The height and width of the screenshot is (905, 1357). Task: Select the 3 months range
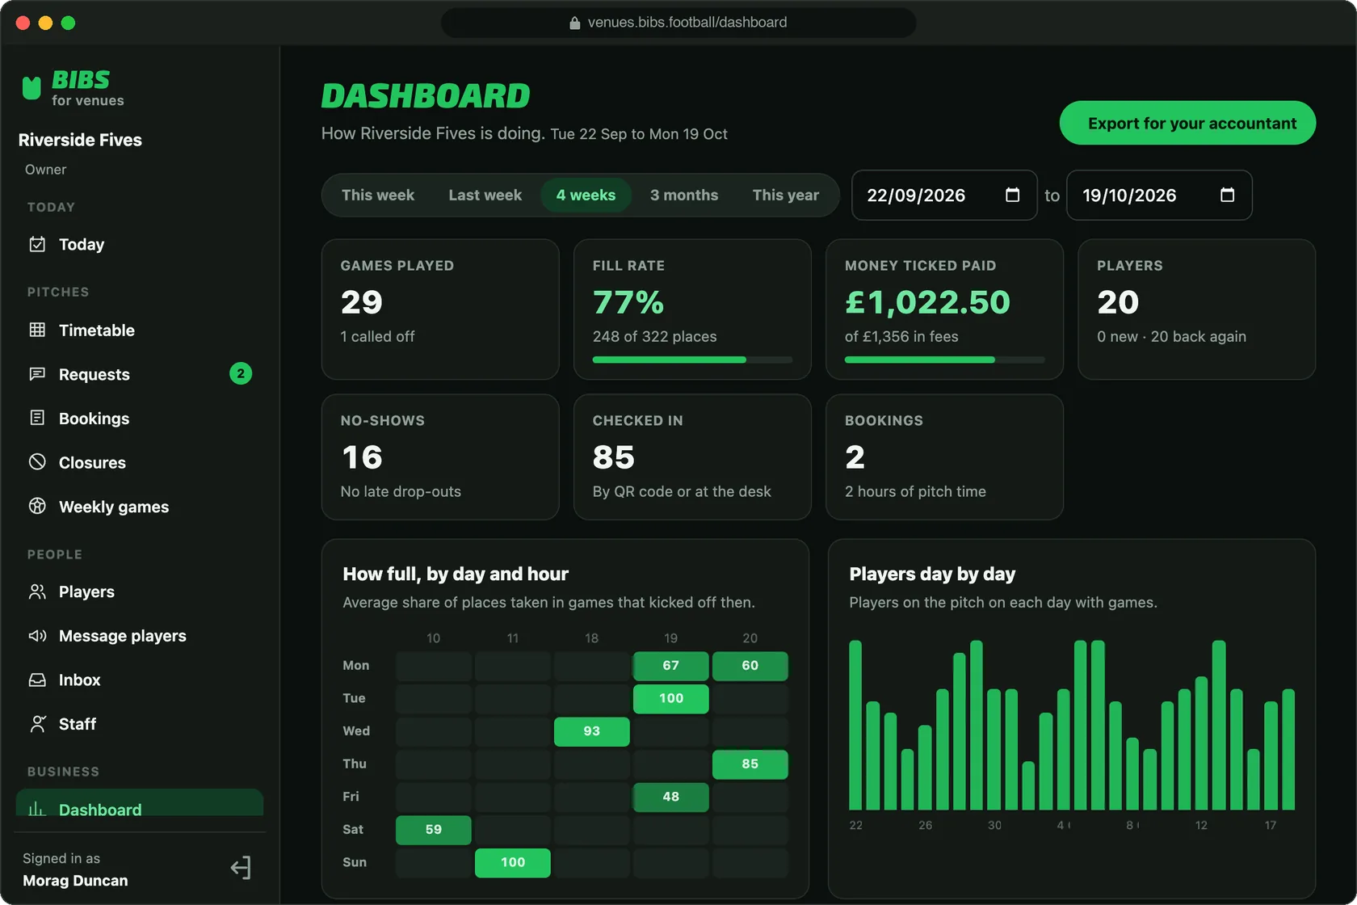684,195
